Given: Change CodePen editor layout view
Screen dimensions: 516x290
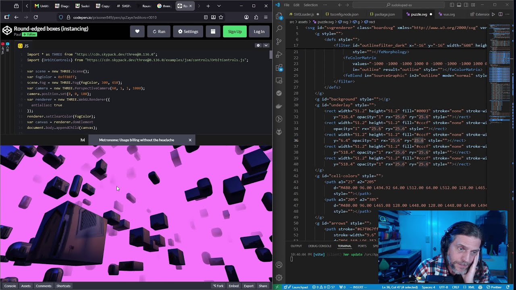Looking at the screenshot, I should point(213,31).
